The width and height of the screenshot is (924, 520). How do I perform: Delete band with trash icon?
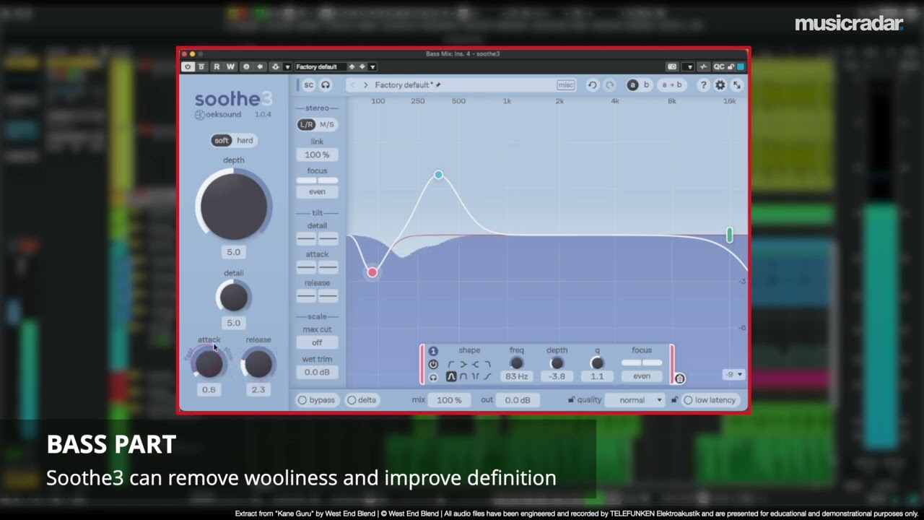point(679,378)
